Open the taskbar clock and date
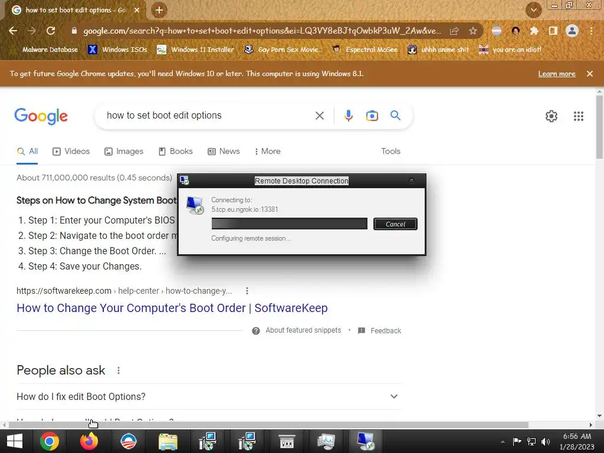The height and width of the screenshot is (453, 604). point(577,441)
